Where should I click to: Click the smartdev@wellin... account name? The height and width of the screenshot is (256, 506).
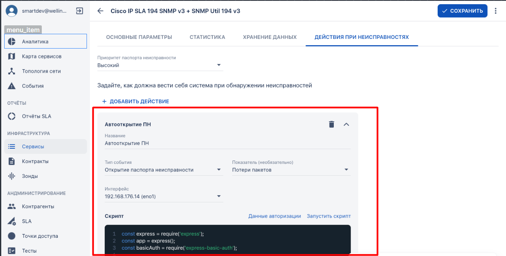coord(44,11)
